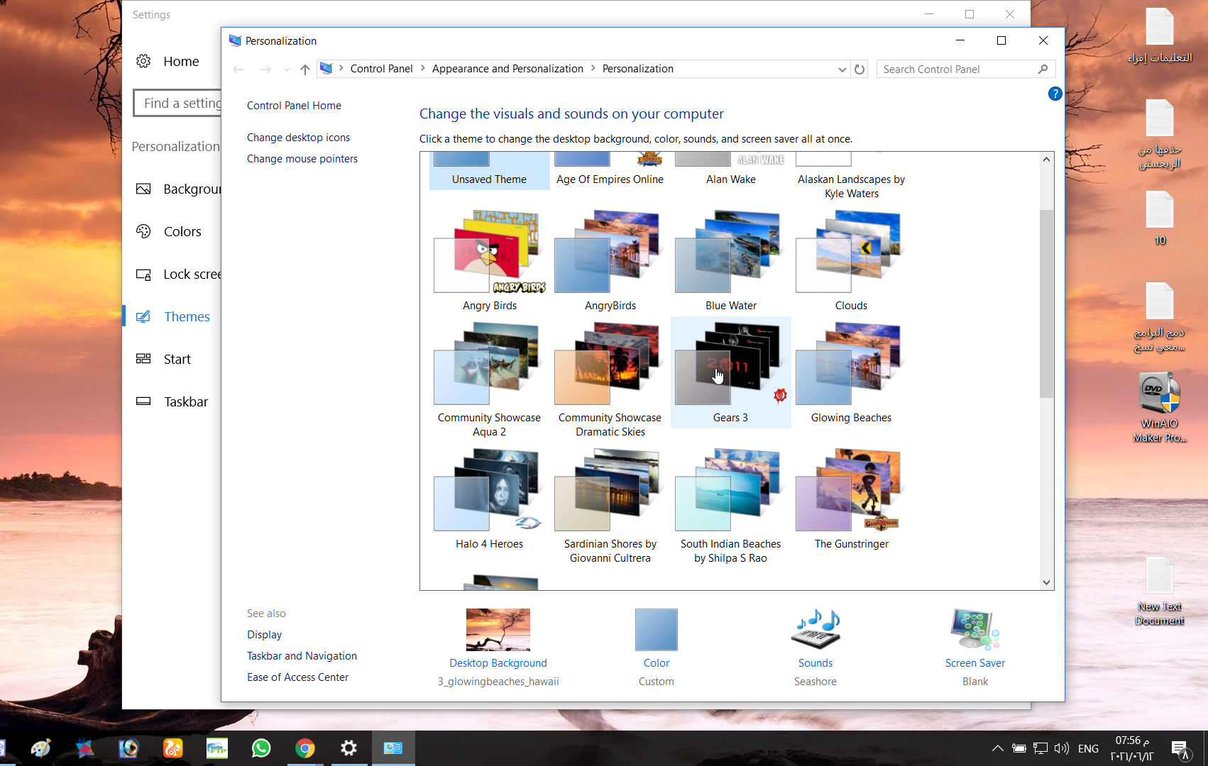Launch Google Chrome from taskbar
This screenshot has height=766, width=1208.
(305, 748)
